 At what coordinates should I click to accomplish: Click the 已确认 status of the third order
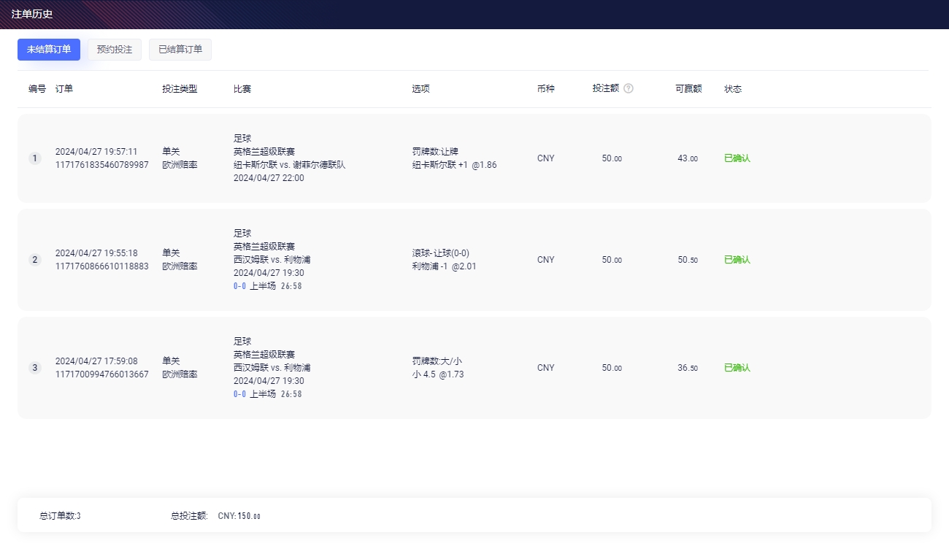[x=737, y=368]
